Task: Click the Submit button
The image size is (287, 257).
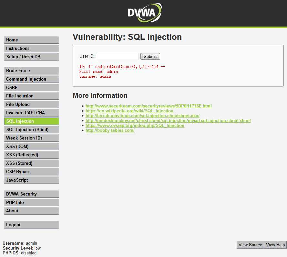Action: [x=150, y=56]
